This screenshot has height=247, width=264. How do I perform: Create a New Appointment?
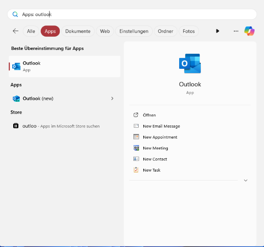[x=160, y=137]
